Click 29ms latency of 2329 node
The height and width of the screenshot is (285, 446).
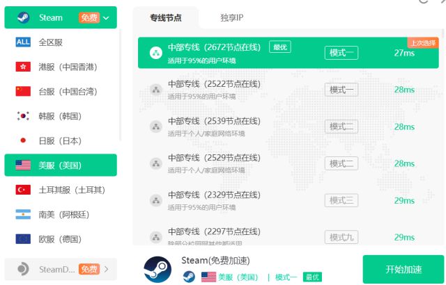pos(404,200)
